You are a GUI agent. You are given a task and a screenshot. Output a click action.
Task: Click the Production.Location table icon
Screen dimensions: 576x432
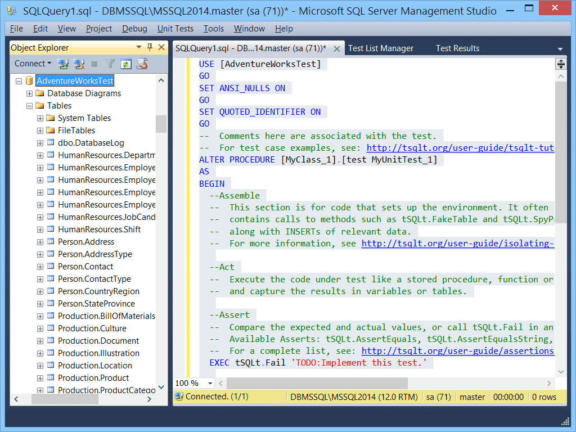pyautogui.click(x=51, y=366)
